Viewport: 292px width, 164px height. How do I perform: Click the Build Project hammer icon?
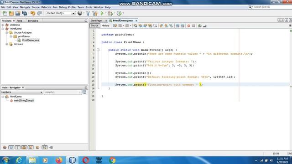click(x=88, y=13)
